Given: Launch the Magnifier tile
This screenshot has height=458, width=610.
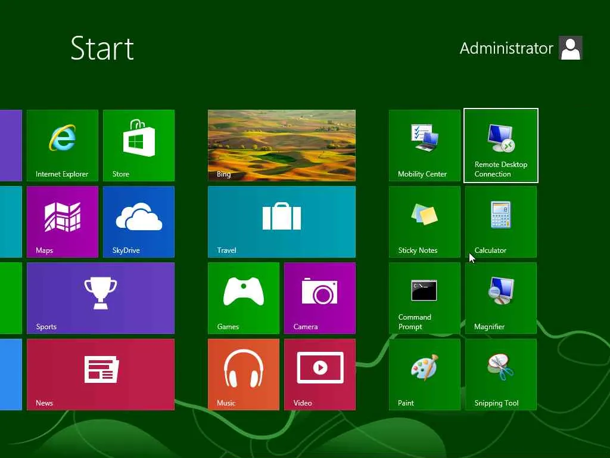Looking at the screenshot, I should 500,298.
